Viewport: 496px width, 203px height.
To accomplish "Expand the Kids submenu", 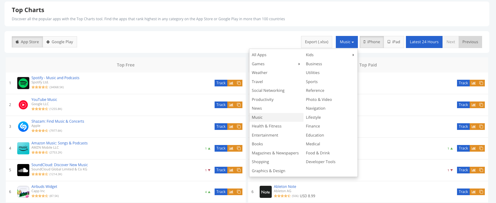I will point(330,55).
